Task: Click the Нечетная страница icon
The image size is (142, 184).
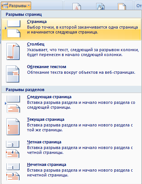Action: 13,172
